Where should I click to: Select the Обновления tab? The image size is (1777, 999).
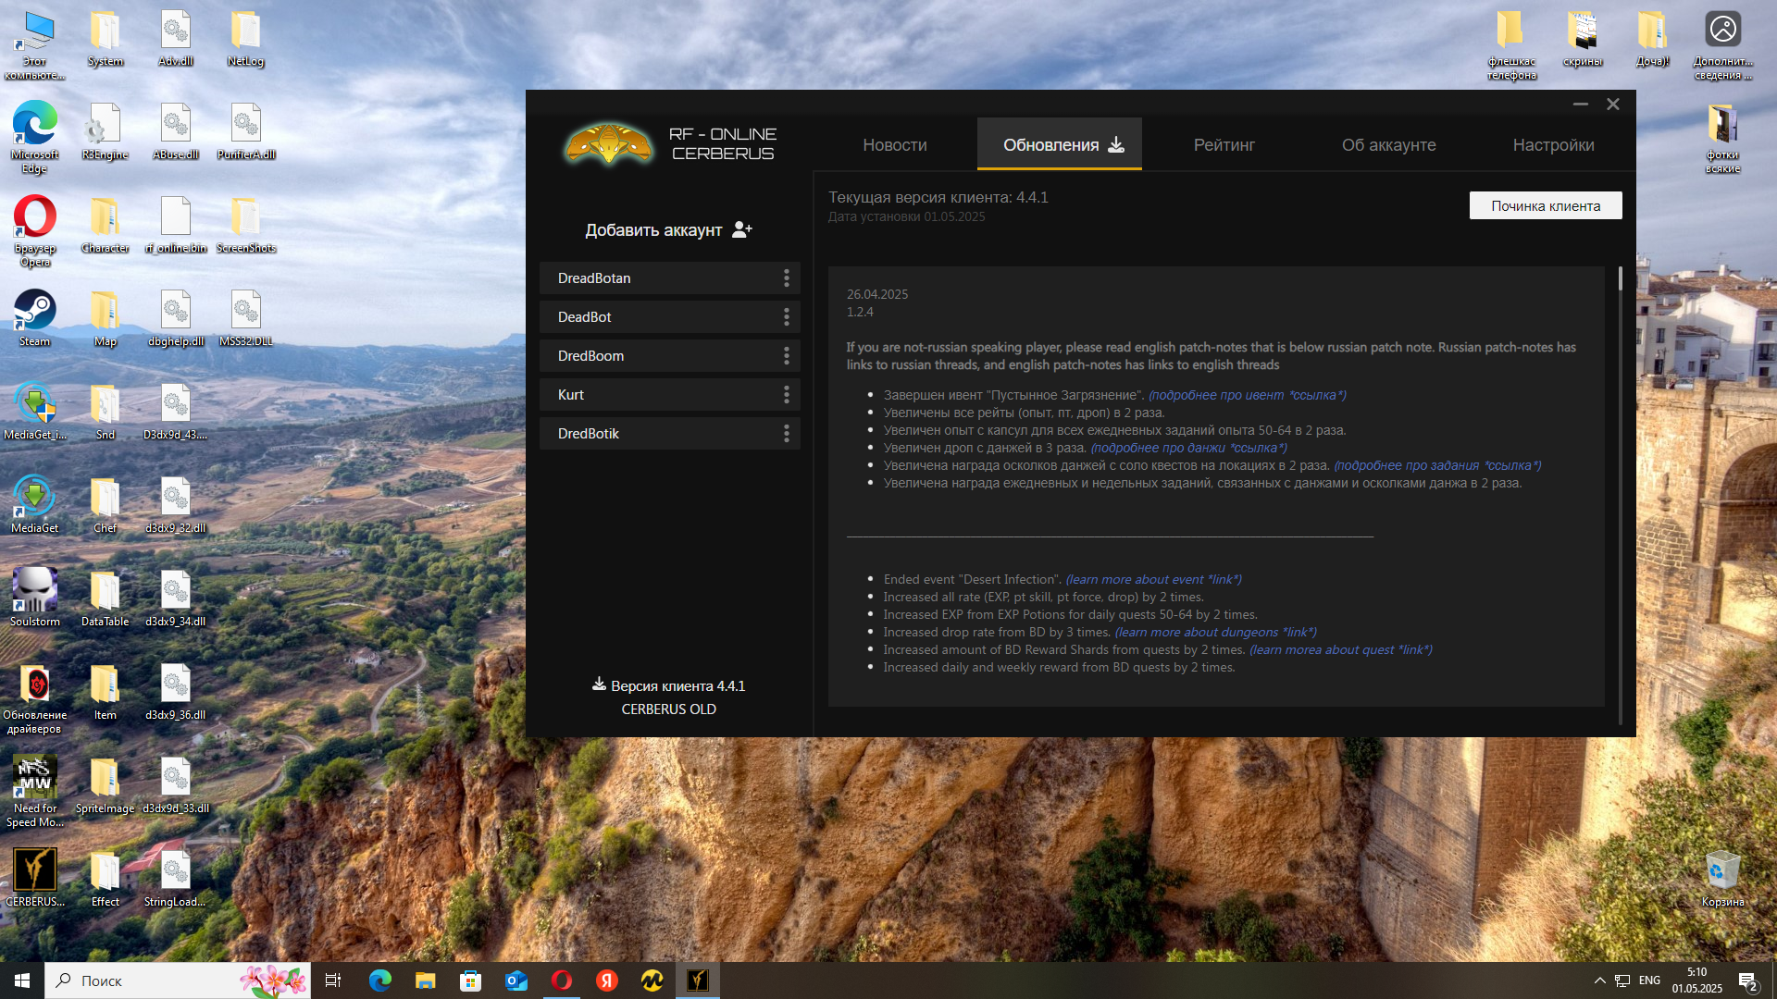(x=1060, y=145)
